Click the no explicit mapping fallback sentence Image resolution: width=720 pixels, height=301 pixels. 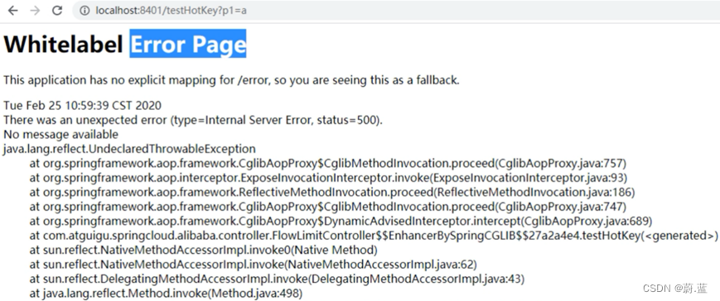click(x=231, y=80)
